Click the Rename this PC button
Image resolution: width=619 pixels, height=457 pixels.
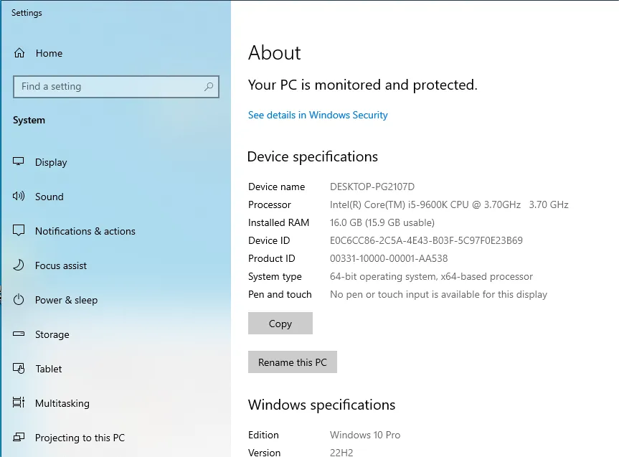[x=292, y=362]
